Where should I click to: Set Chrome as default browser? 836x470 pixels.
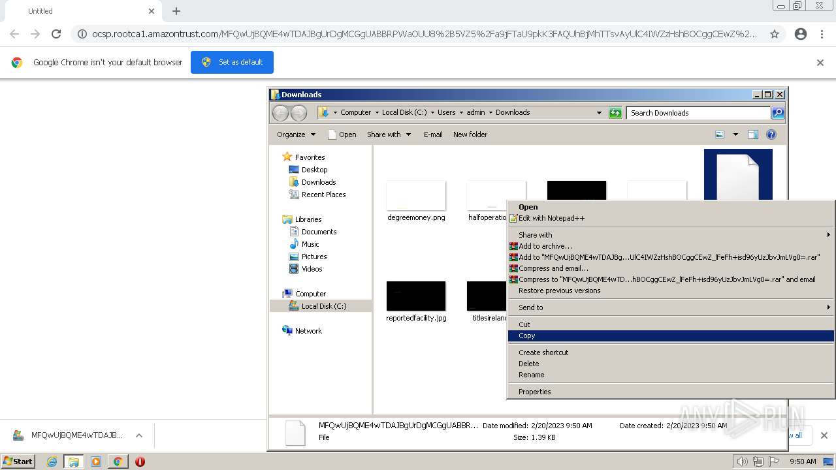(232, 62)
